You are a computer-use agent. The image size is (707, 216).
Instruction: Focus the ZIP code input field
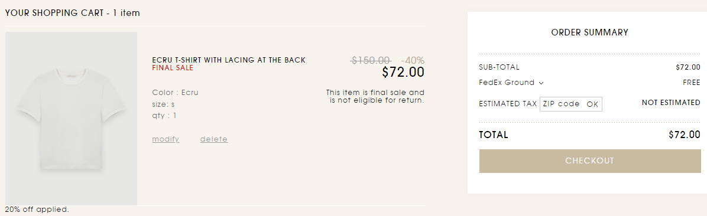pyautogui.click(x=562, y=104)
